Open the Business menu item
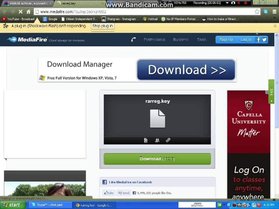The height and width of the screenshot is (209, 279). click(181, 40)
